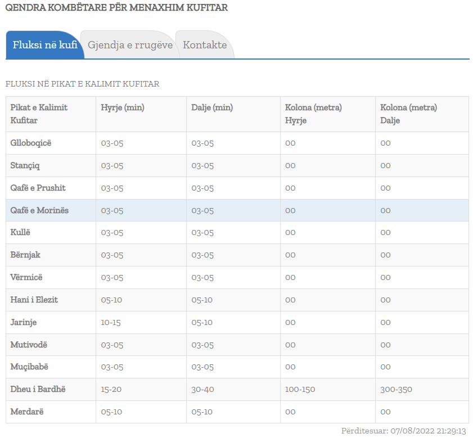Image resolution: width=473 pixels, height=438 pixels.
Task: Click Qafë e Prushit row label
Action: [x=38, y=188]
